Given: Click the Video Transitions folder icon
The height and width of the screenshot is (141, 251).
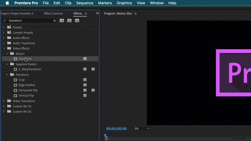Looking at the screenshot, I should (9, 101).
